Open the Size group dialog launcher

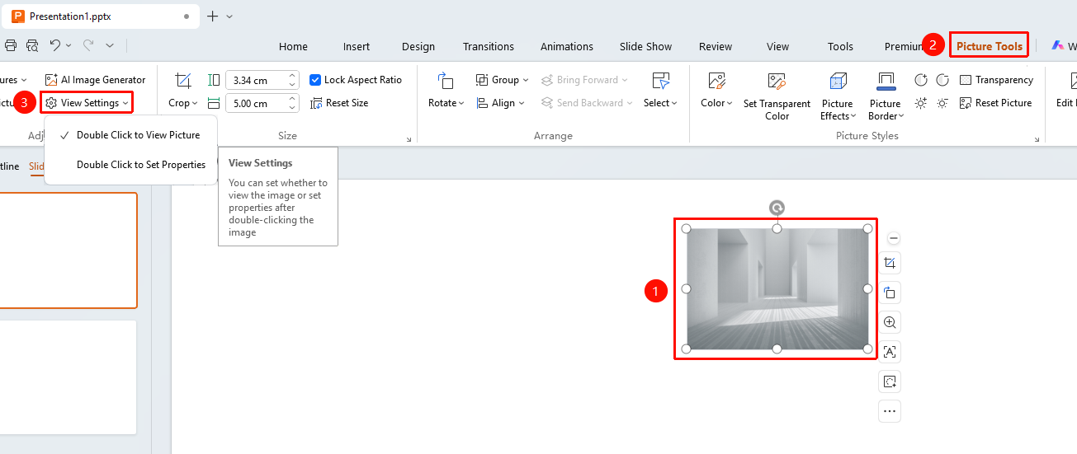coord(409,139)
